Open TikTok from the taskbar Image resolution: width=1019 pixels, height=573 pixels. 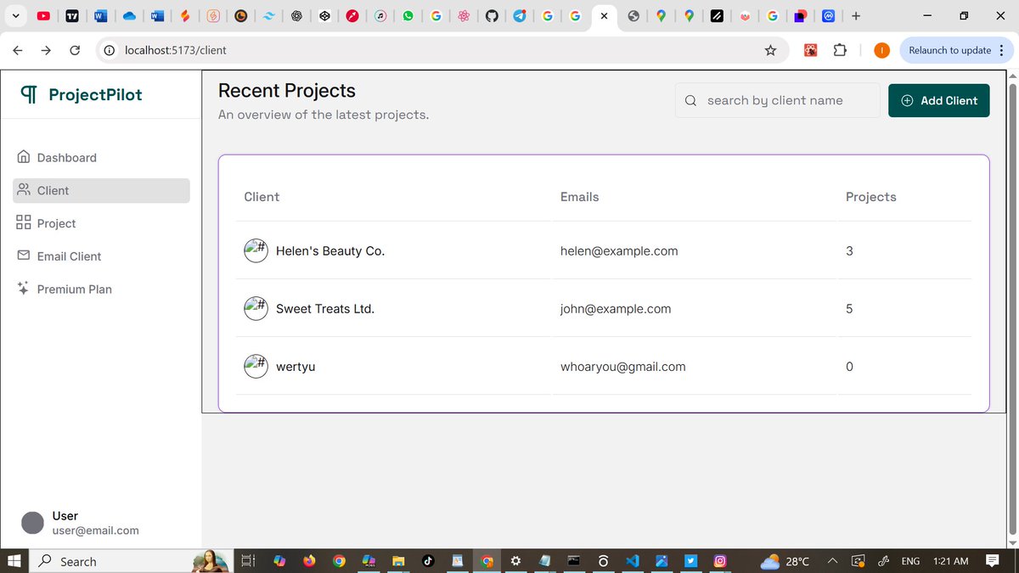(x=427, y=561)
